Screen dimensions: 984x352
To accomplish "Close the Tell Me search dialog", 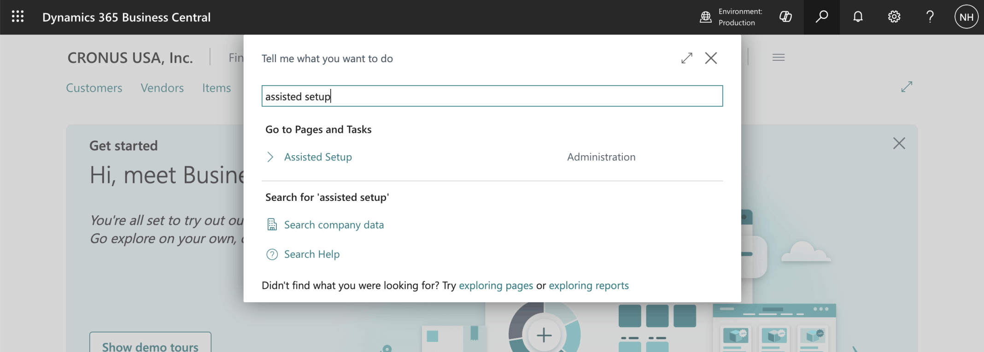I will tap(711, 58).
